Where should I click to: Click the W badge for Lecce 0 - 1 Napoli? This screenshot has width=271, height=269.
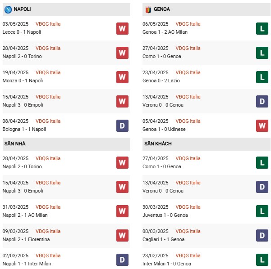122,29
